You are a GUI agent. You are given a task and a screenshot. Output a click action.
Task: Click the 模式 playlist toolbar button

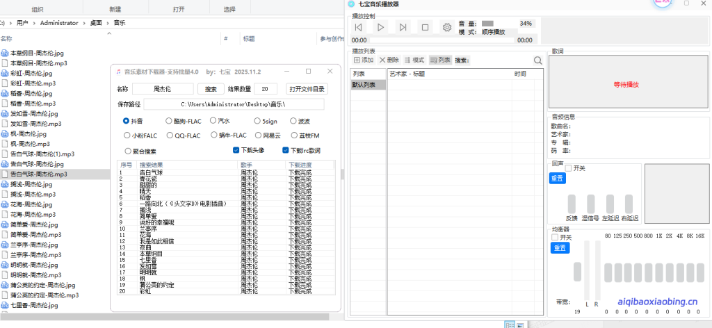click(414, 60)
